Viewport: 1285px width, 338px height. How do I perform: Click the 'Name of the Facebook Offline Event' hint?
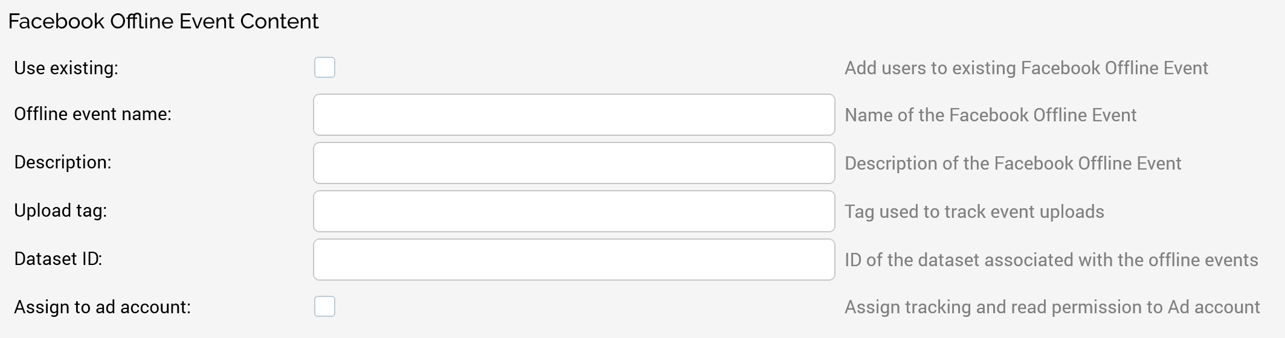tap(990, 115)
